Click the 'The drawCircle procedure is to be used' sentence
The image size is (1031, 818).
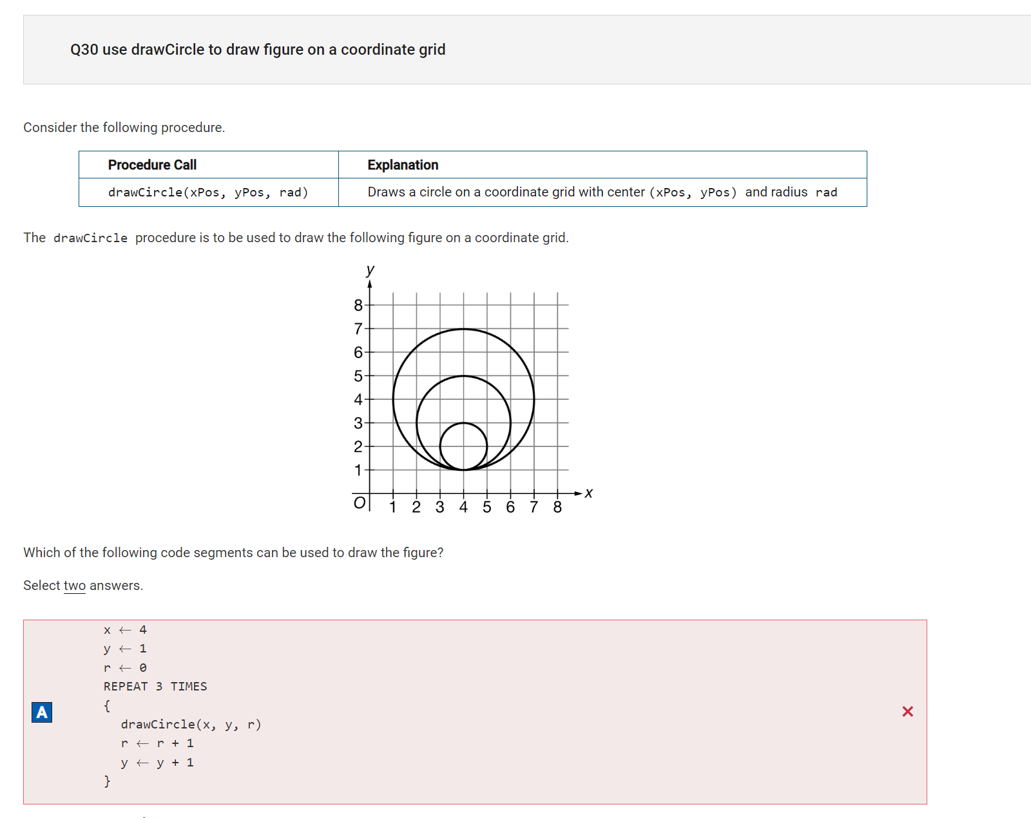(x=296, y=238)
